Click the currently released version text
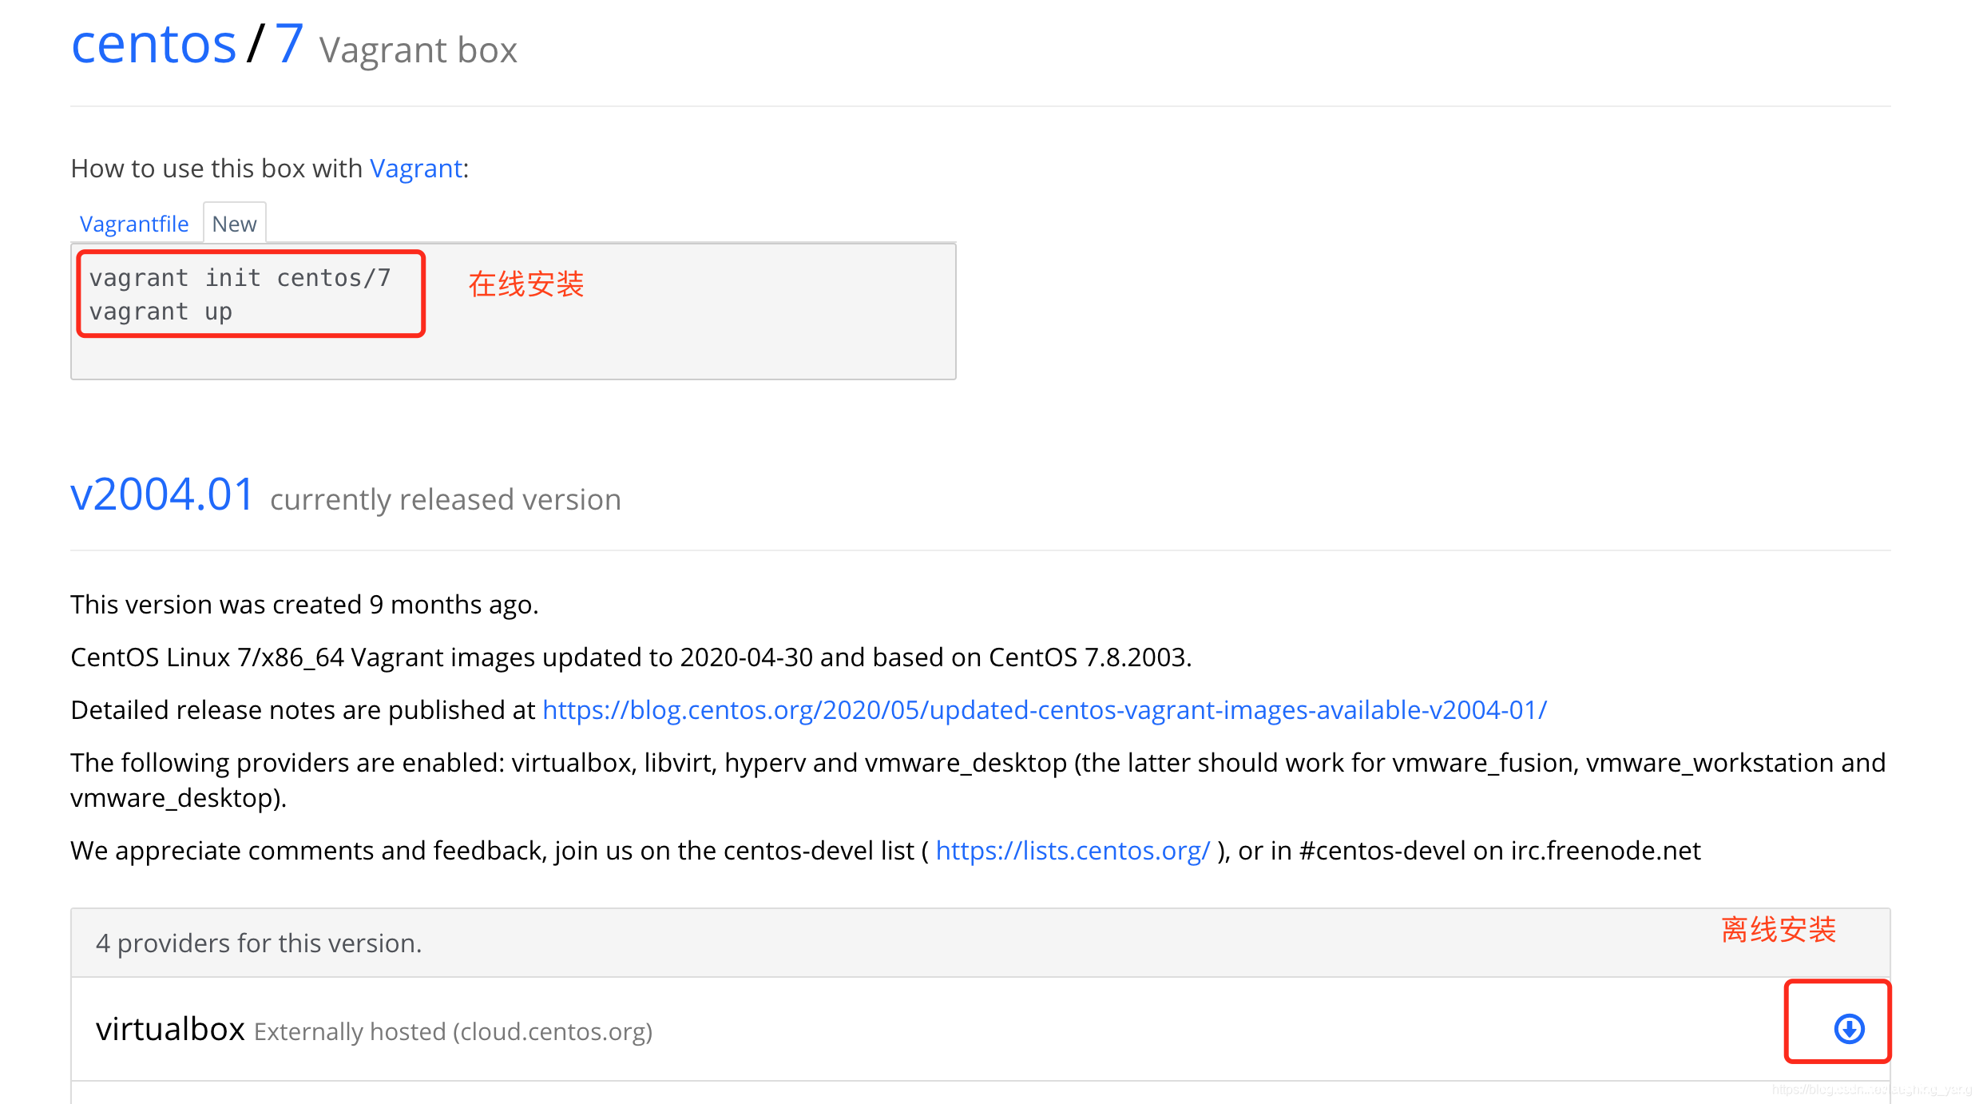This screenshot has width=1979, height=1104. pos(445,498)
